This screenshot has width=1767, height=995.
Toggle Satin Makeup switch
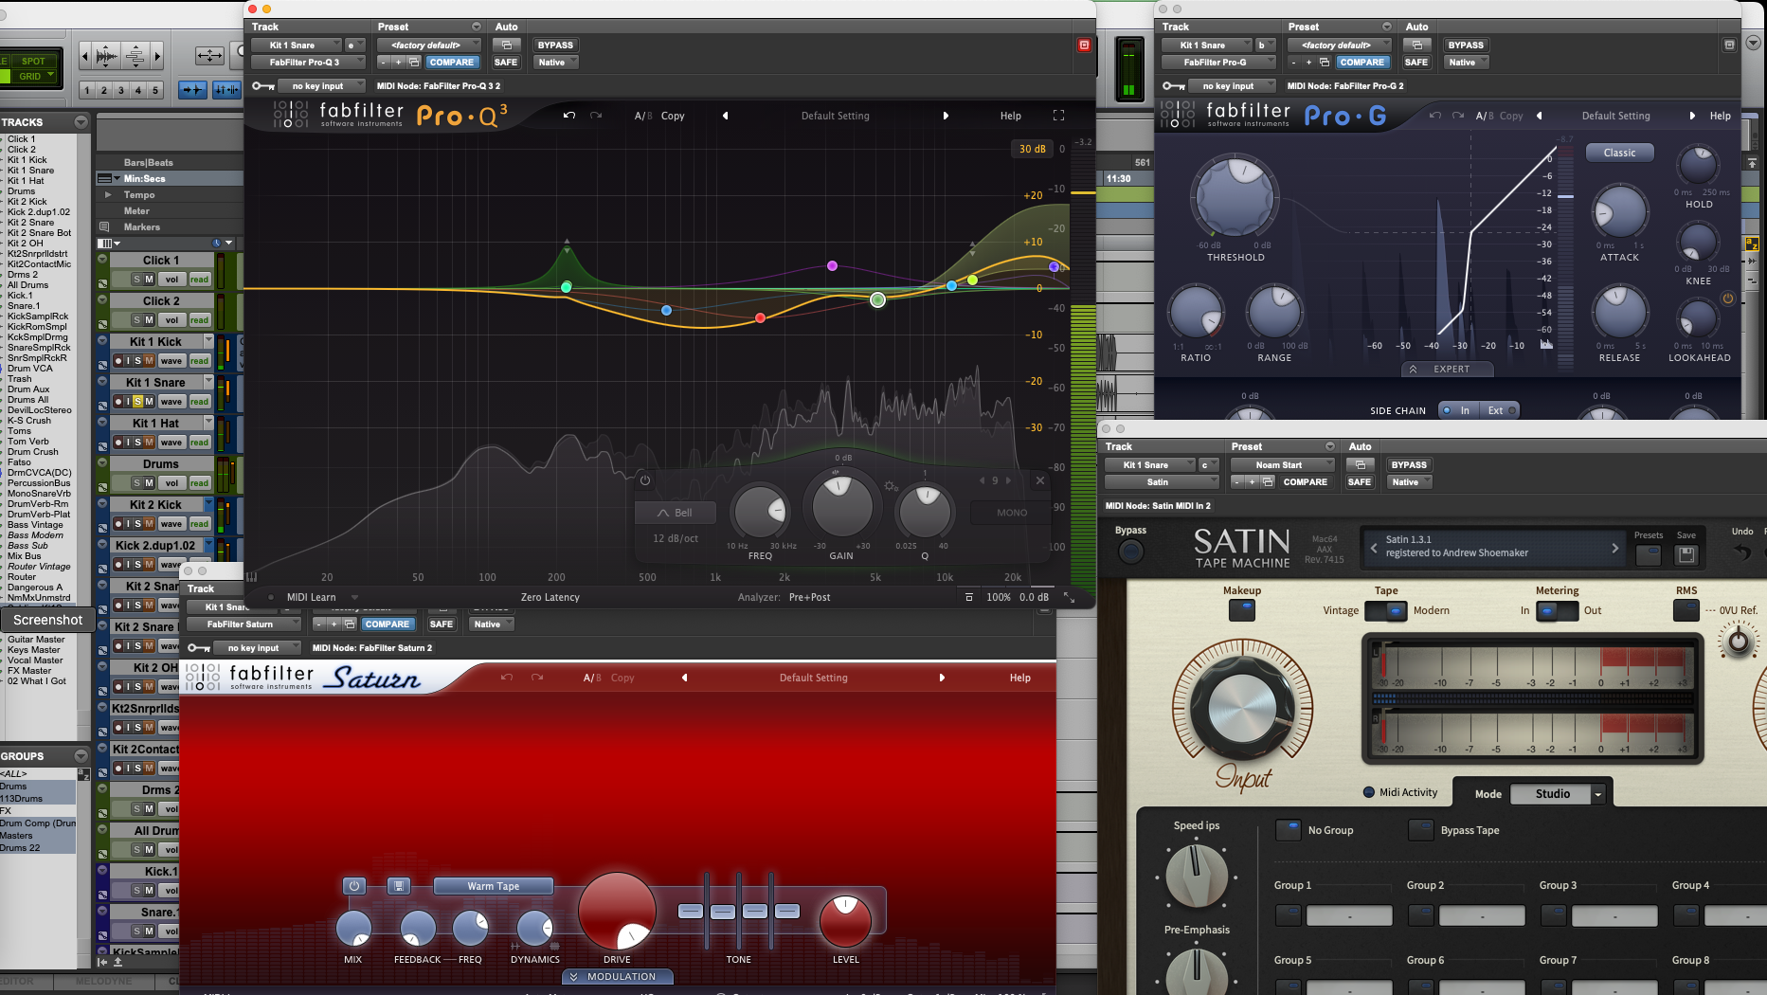coord(1241,610)
